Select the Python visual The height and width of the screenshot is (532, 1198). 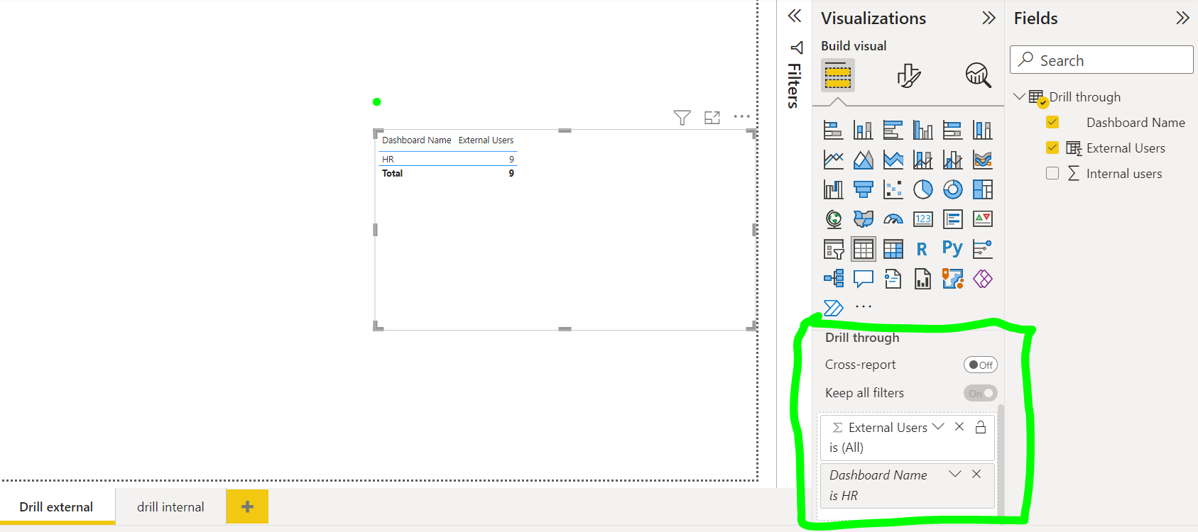tap(952, 249)
